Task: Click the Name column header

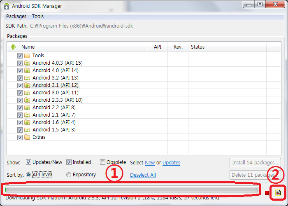Action: coord(77,47)
